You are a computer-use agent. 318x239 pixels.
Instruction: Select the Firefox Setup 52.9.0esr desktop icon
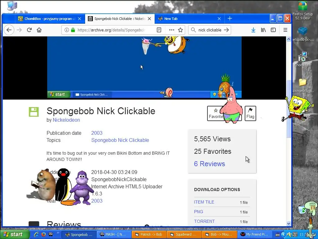(x=302, y=10)
